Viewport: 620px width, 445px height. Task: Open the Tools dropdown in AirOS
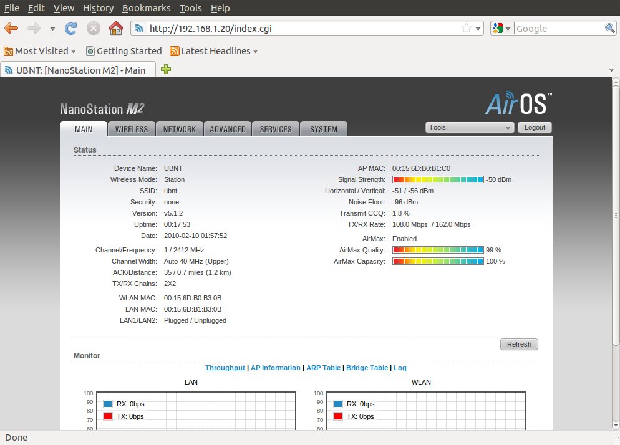(x=469, y=127)
